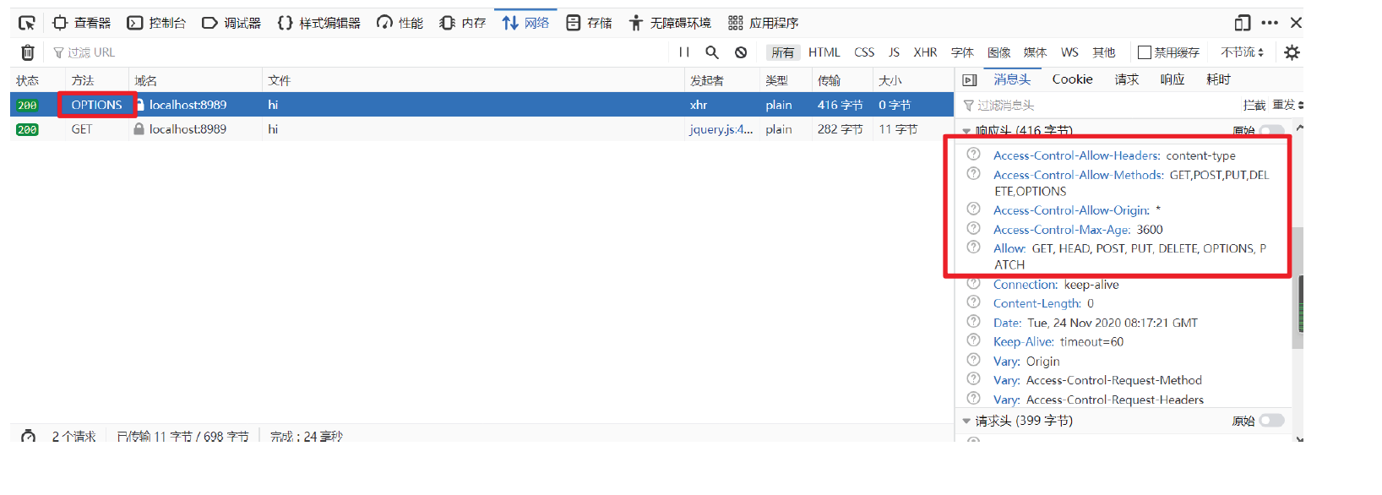Filter requests by HTML
This screenshot has height=495, width=1382.
click(824, 52)
